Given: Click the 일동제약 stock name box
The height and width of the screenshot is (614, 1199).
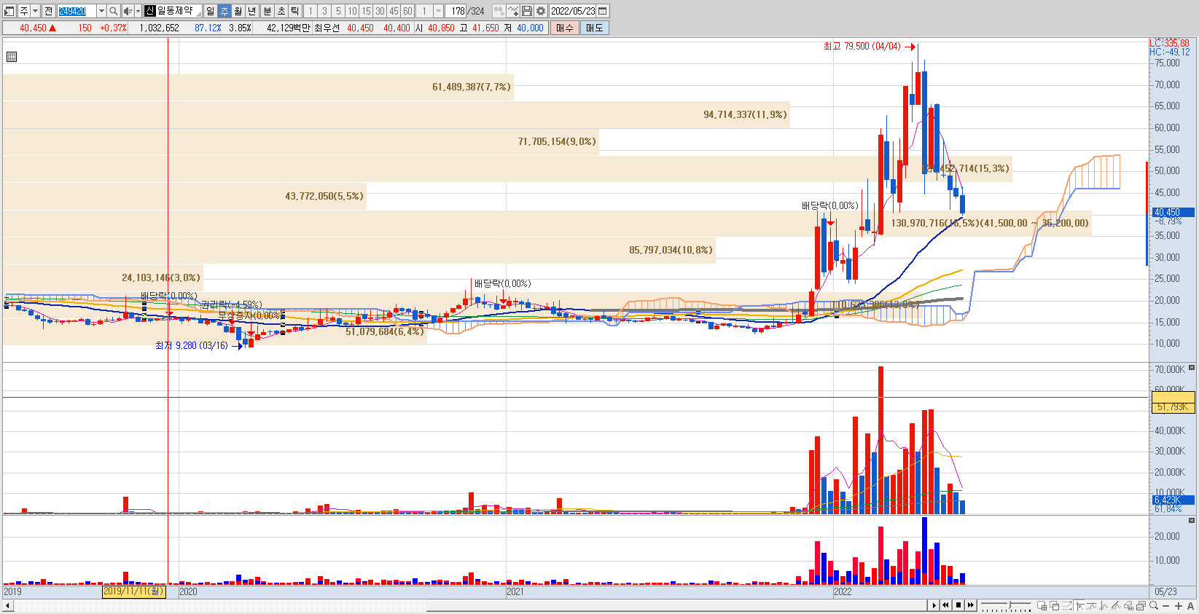Looking at the screenshot, I should pyautogui.click(x=175, y=11).
